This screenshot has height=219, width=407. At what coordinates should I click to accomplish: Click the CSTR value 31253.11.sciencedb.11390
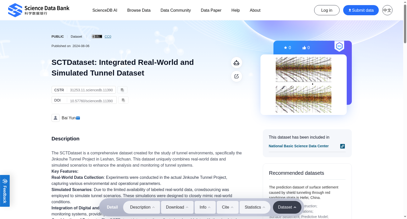[91, 90]
